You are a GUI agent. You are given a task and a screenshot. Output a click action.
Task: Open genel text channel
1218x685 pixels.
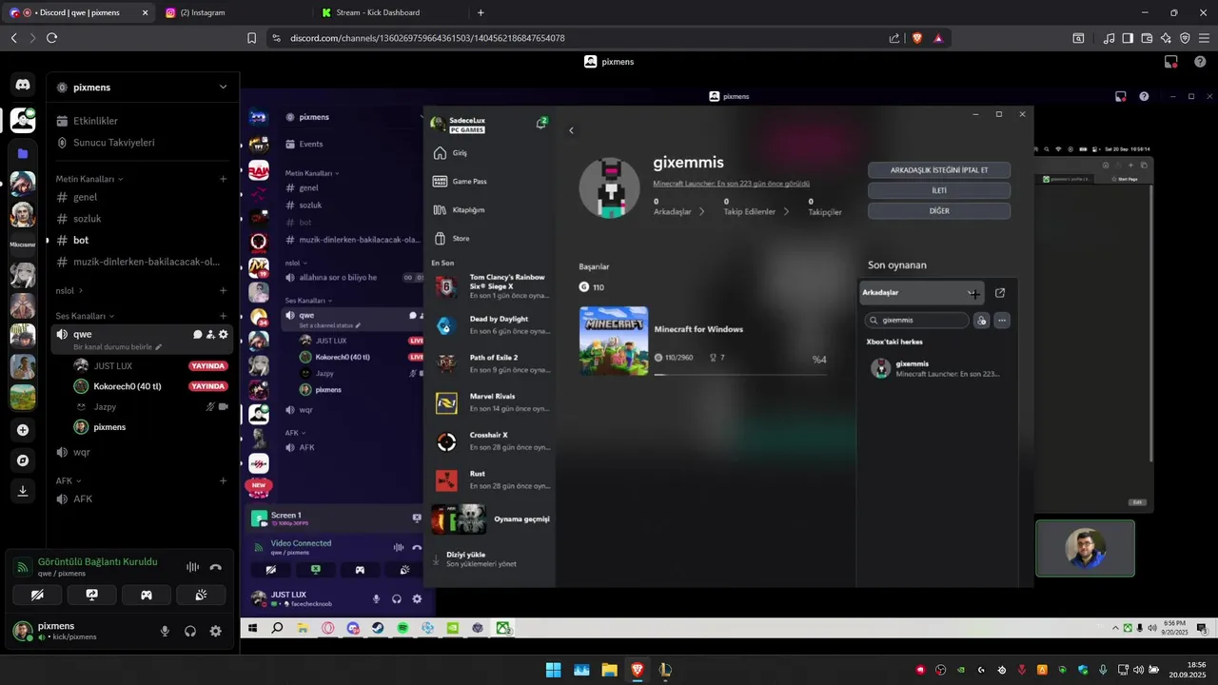coord(142,197)
